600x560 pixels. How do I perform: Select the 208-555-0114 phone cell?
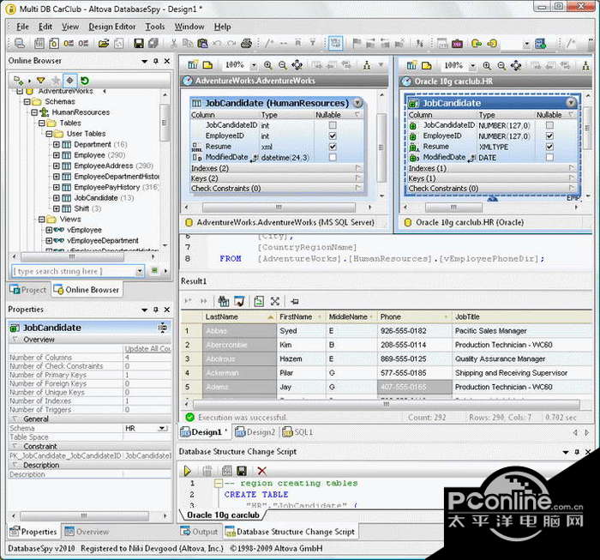[414, 345]
